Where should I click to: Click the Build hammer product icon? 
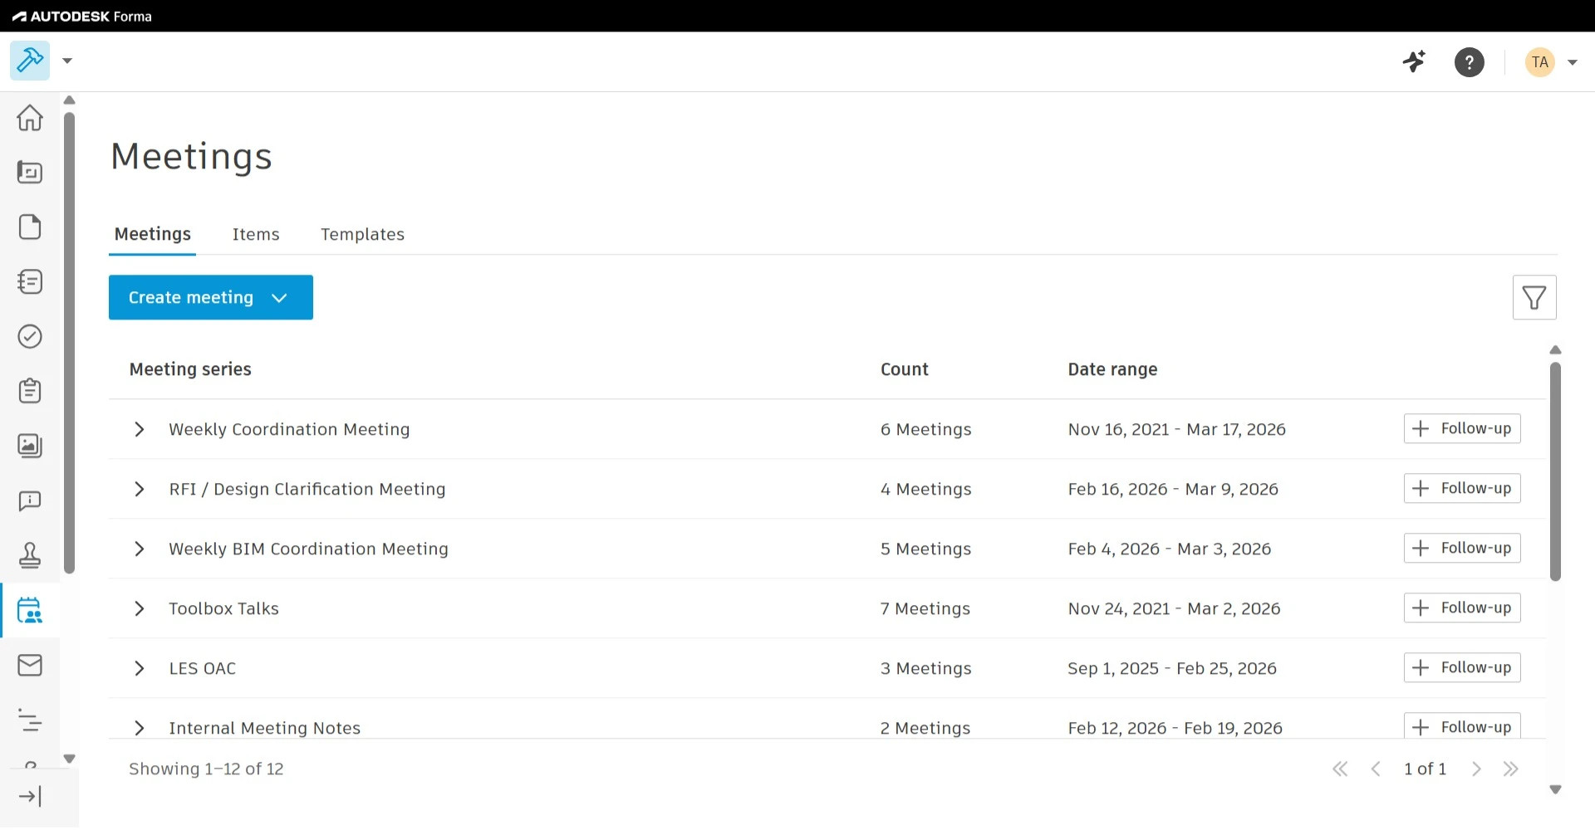click(30, 61)
